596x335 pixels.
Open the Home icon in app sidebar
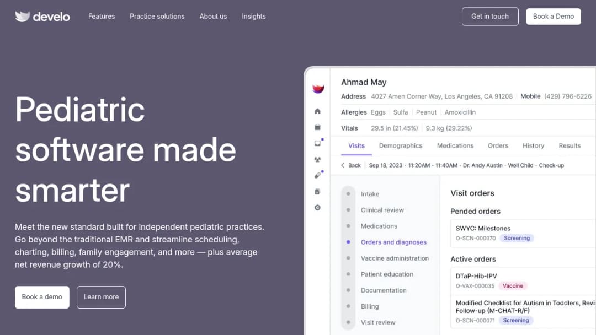click(x=317, y=111)
